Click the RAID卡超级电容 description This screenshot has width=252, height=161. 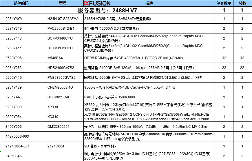pyautogui.click(x=110, y=97)
